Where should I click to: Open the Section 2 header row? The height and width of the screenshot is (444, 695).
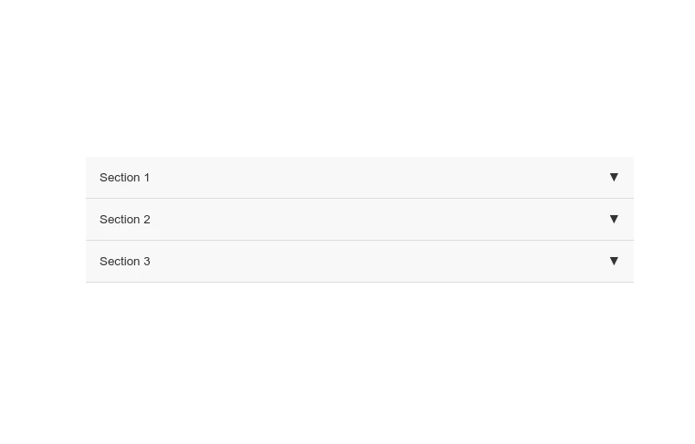click(x=359, y=219)
